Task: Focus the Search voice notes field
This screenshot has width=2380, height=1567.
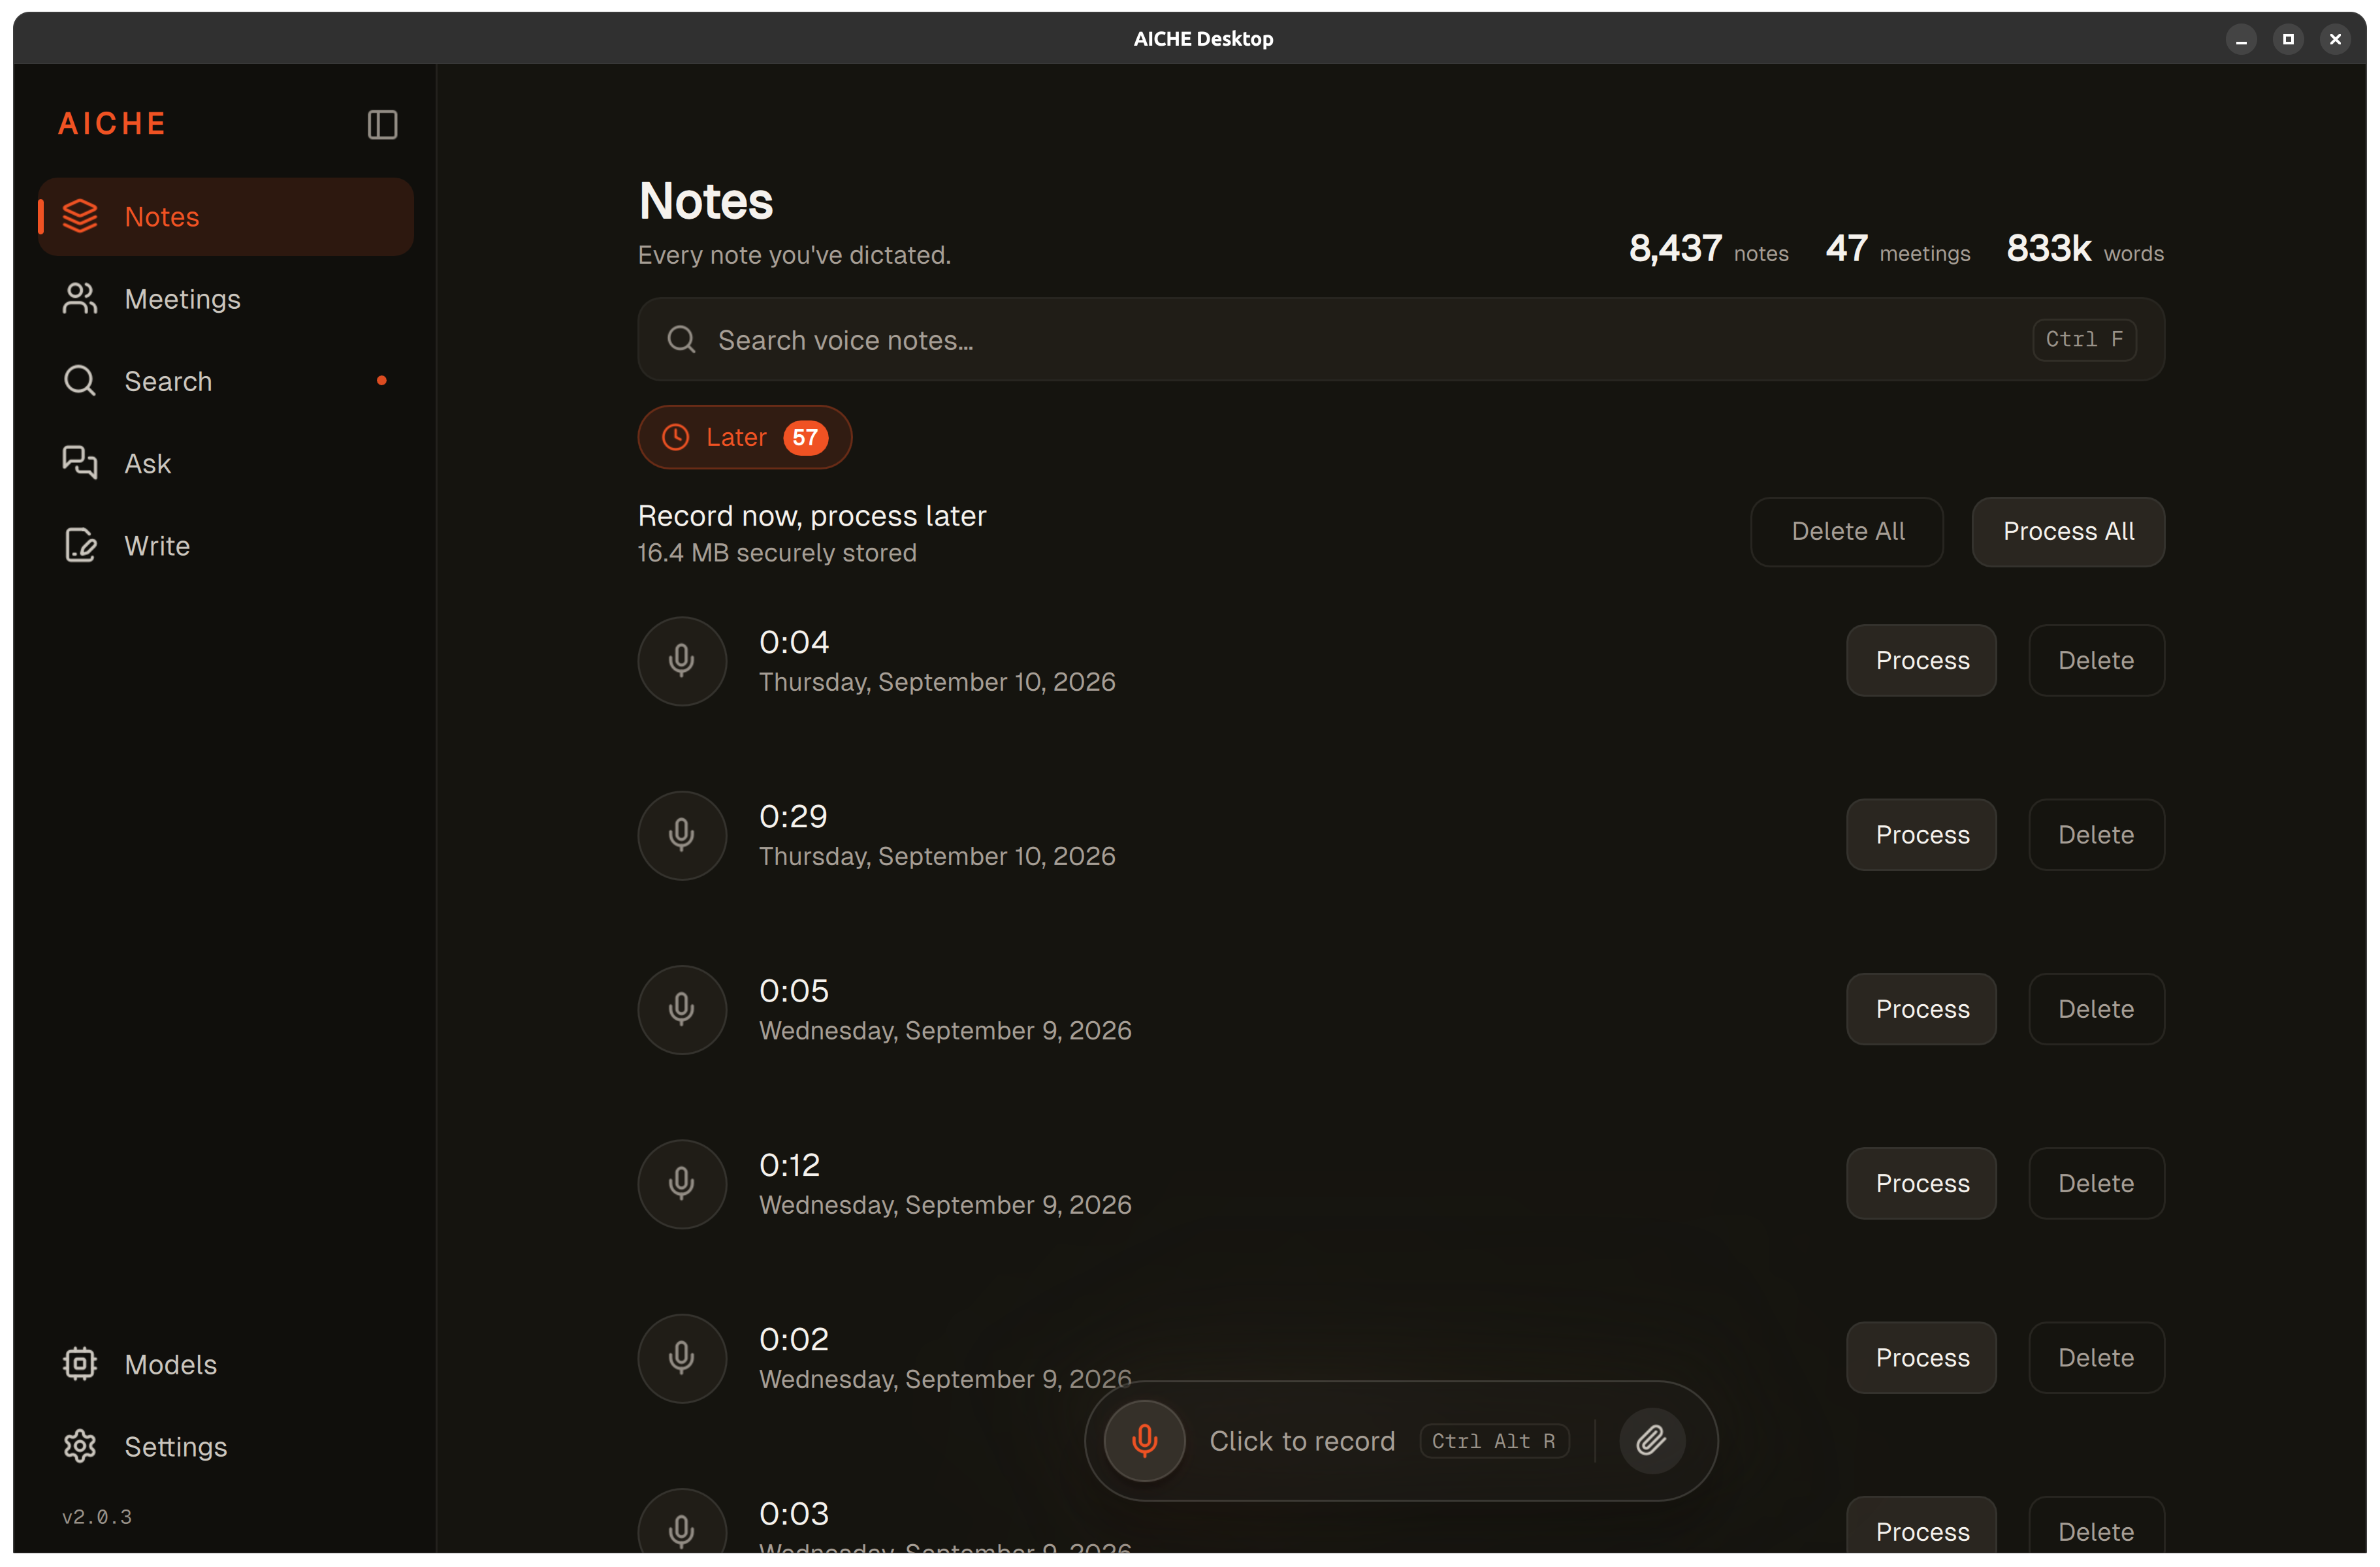Action: coord(1401,340)
